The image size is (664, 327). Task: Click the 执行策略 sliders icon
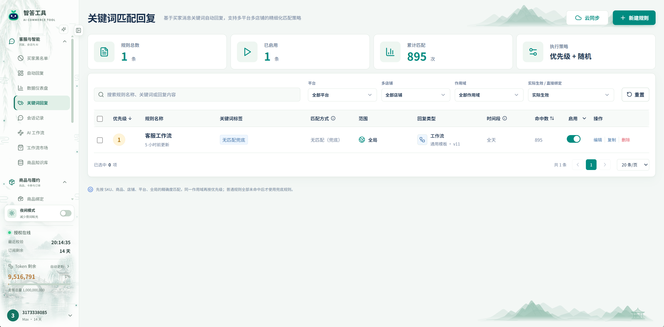pos(533,52)
